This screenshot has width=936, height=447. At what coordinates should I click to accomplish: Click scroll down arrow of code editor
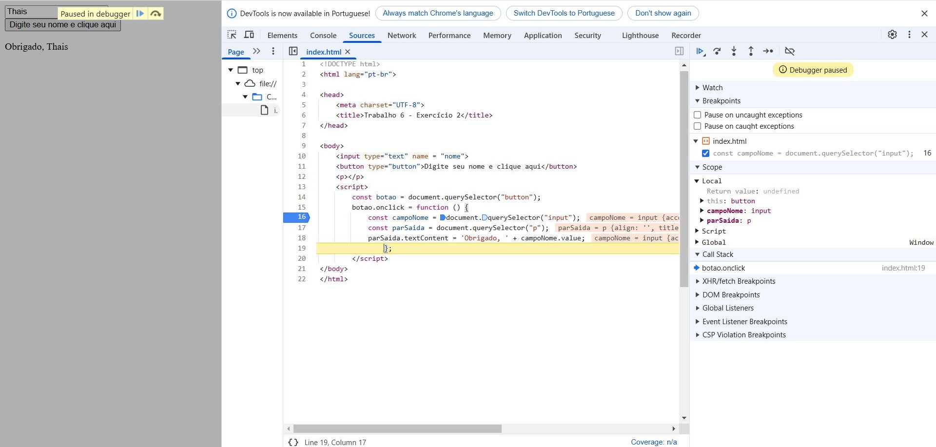(x=684, y=418)
